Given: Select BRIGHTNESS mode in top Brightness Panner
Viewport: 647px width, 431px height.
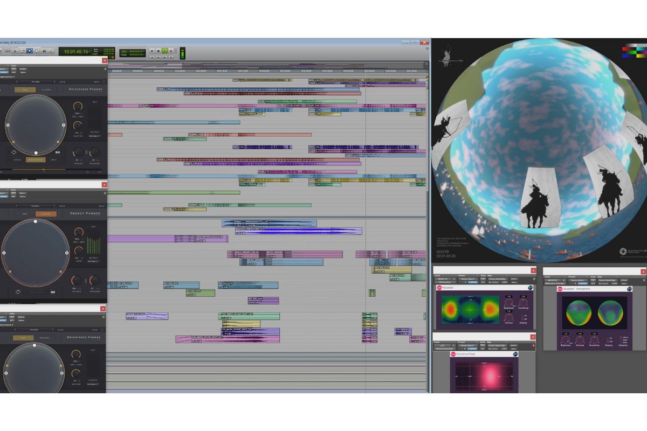Looking at the screenshot, I should [36, 159].
